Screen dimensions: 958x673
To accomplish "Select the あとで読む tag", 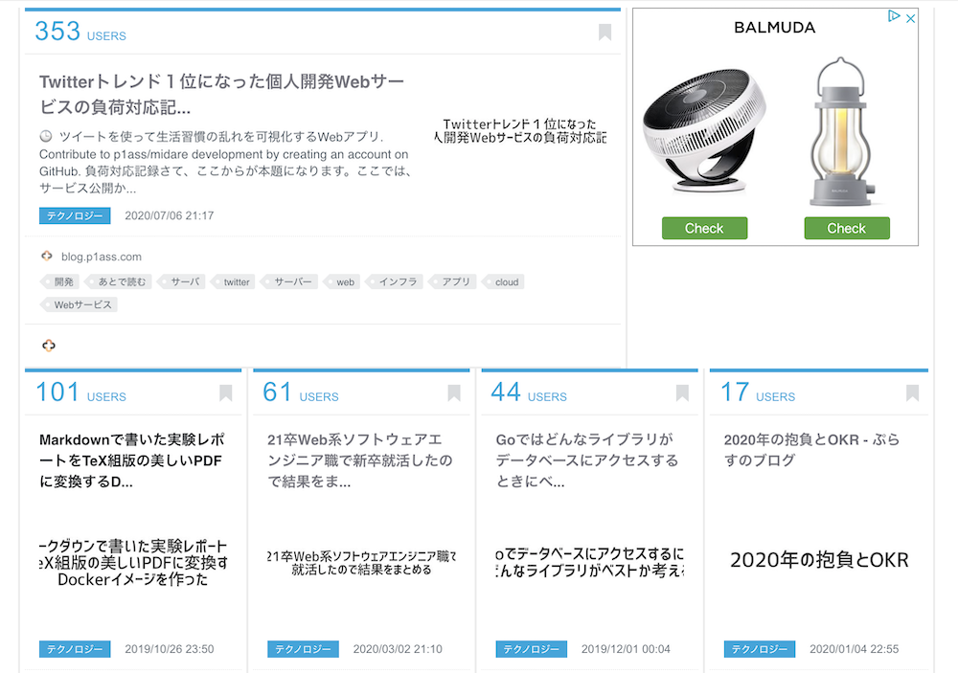I will click(122, 282).
